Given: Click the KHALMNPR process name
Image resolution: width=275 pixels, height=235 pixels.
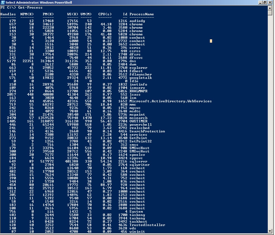Looking at the screenshot, I should point(138,91).
